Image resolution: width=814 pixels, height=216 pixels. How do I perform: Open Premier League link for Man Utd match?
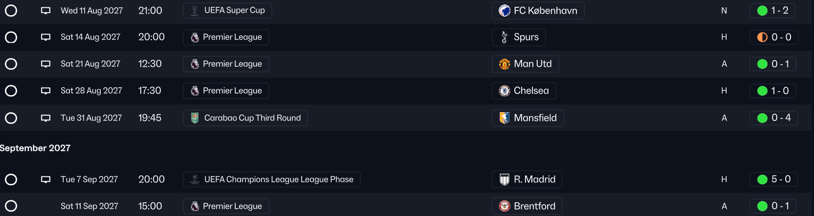pos(226,64)
